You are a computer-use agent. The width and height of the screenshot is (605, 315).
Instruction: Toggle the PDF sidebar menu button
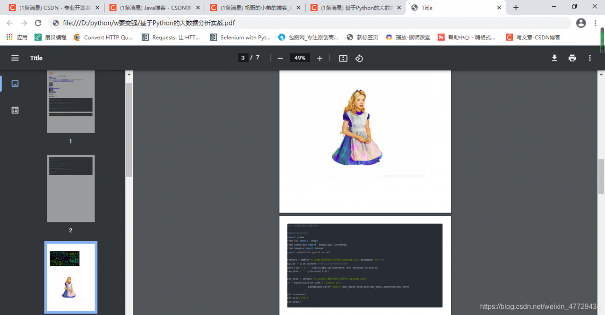[x=15, y=58]
